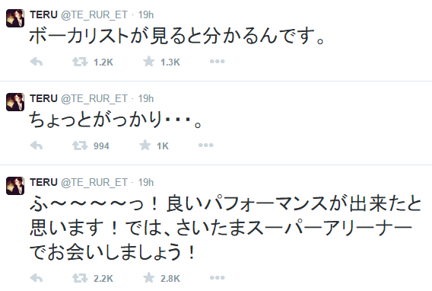Open the 19h timestamp of the first tweet
432x291 pixels.
(x=146, y=14)
